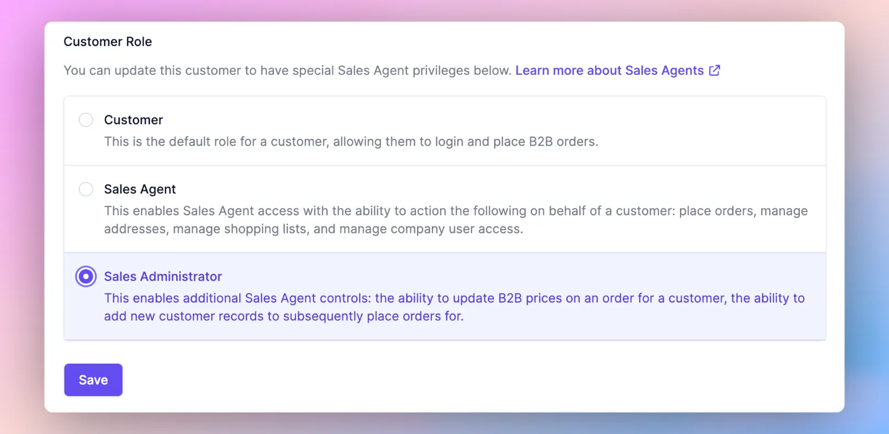Click empty space right of the Save button
Image resolution: width=889 pixels, height=434 pixels.
pyautogui.click(x=473, y=380)
